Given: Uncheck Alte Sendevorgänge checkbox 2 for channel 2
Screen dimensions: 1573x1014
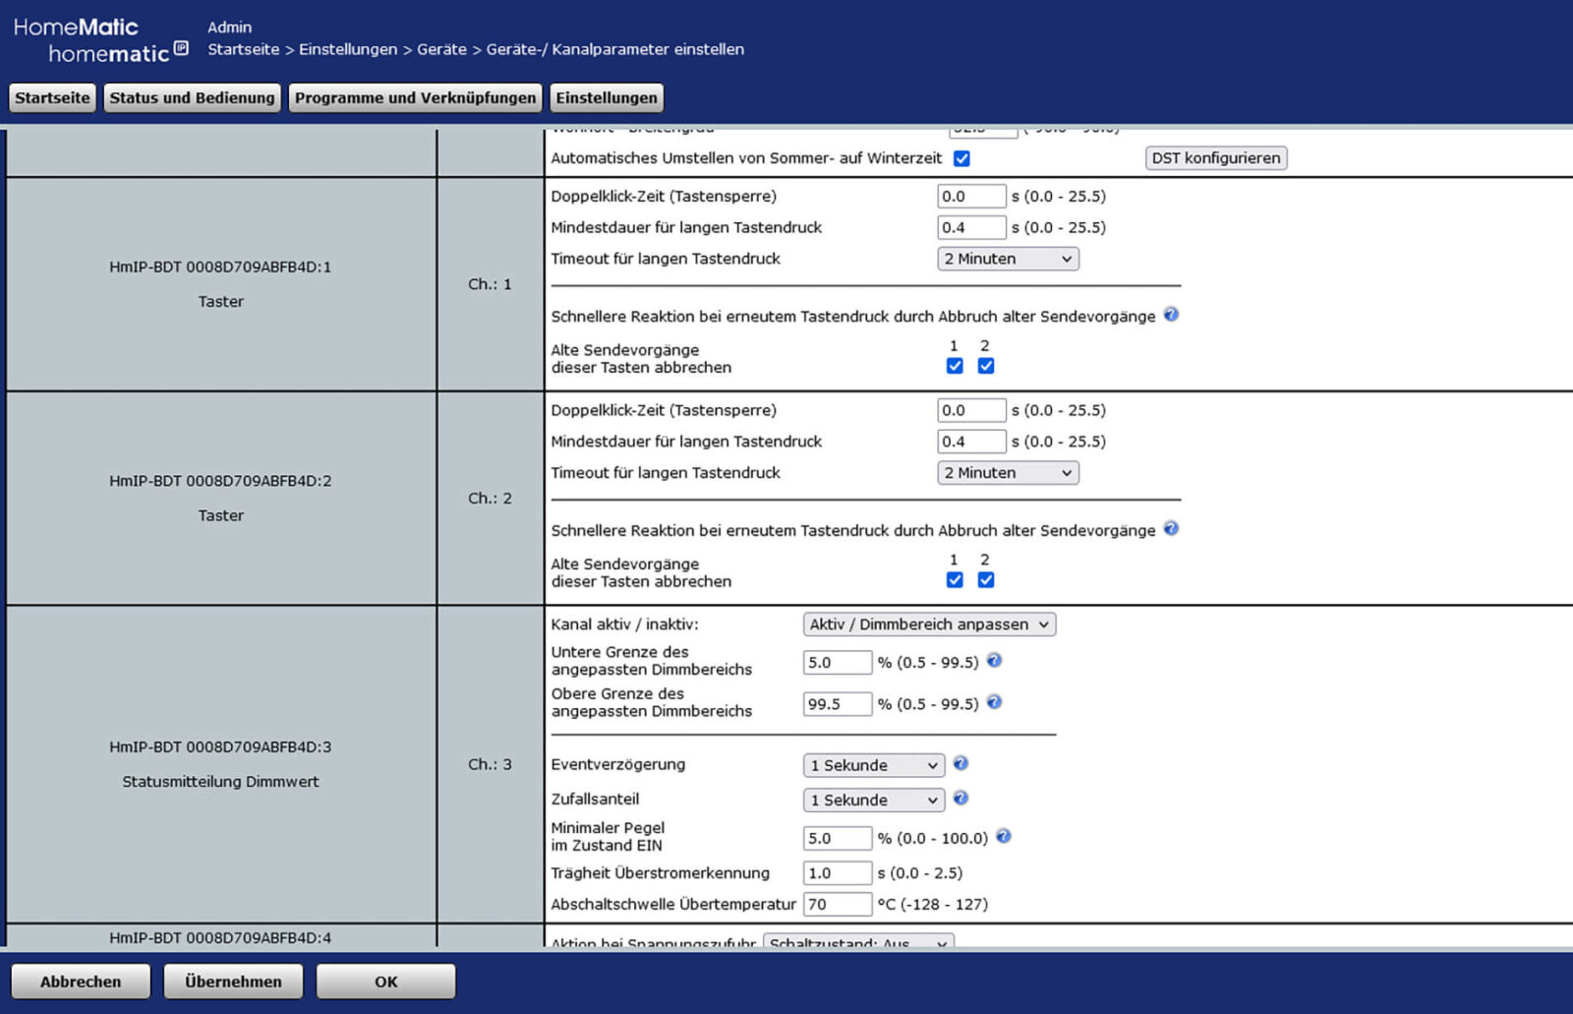Looking at the screenshot, I should [985, 579].
